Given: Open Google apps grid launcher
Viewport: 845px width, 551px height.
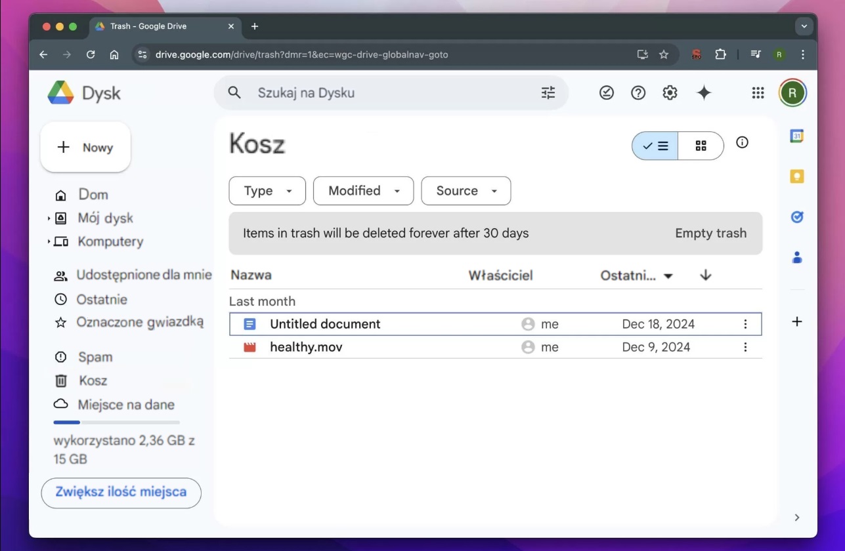Looking at the screenshot, I should [x=758, y=93].
